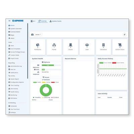Toggle the hamburger sidebar menu
The image size is (134, 134).
click(9, 21)
